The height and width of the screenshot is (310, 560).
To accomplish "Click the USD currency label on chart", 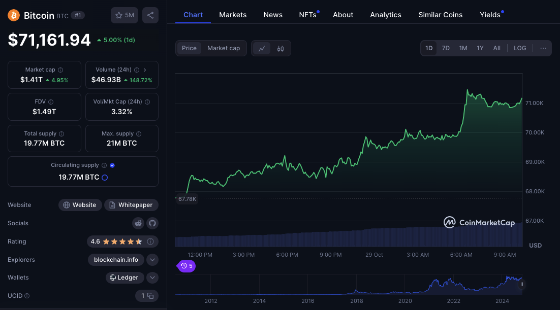I will click(x=535, y=246).
